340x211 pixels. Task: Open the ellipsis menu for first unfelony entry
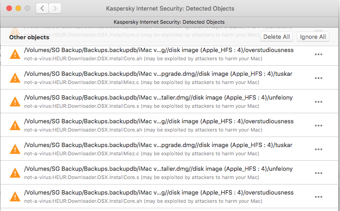[x=319, y=102]
